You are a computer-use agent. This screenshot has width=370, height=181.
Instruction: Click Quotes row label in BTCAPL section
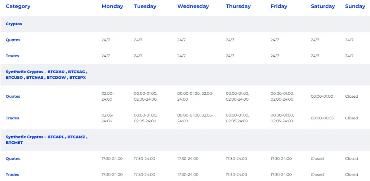13,159
